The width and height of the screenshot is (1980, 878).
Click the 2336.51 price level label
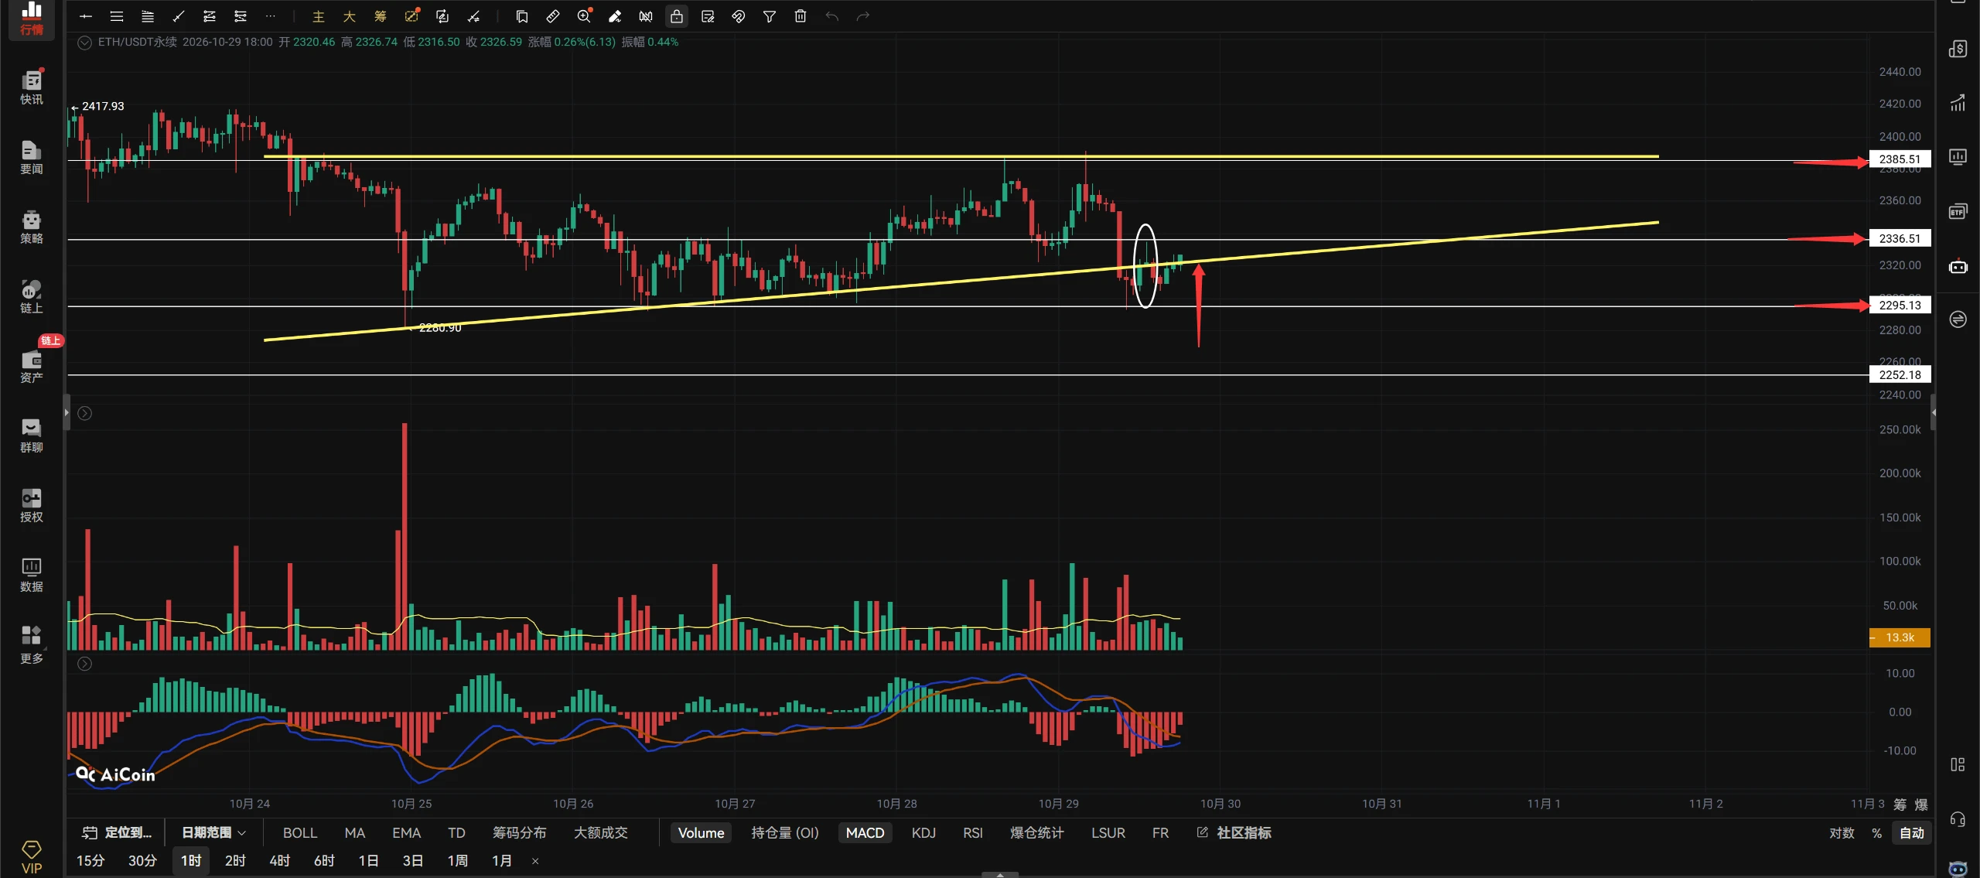[1900, 238]
